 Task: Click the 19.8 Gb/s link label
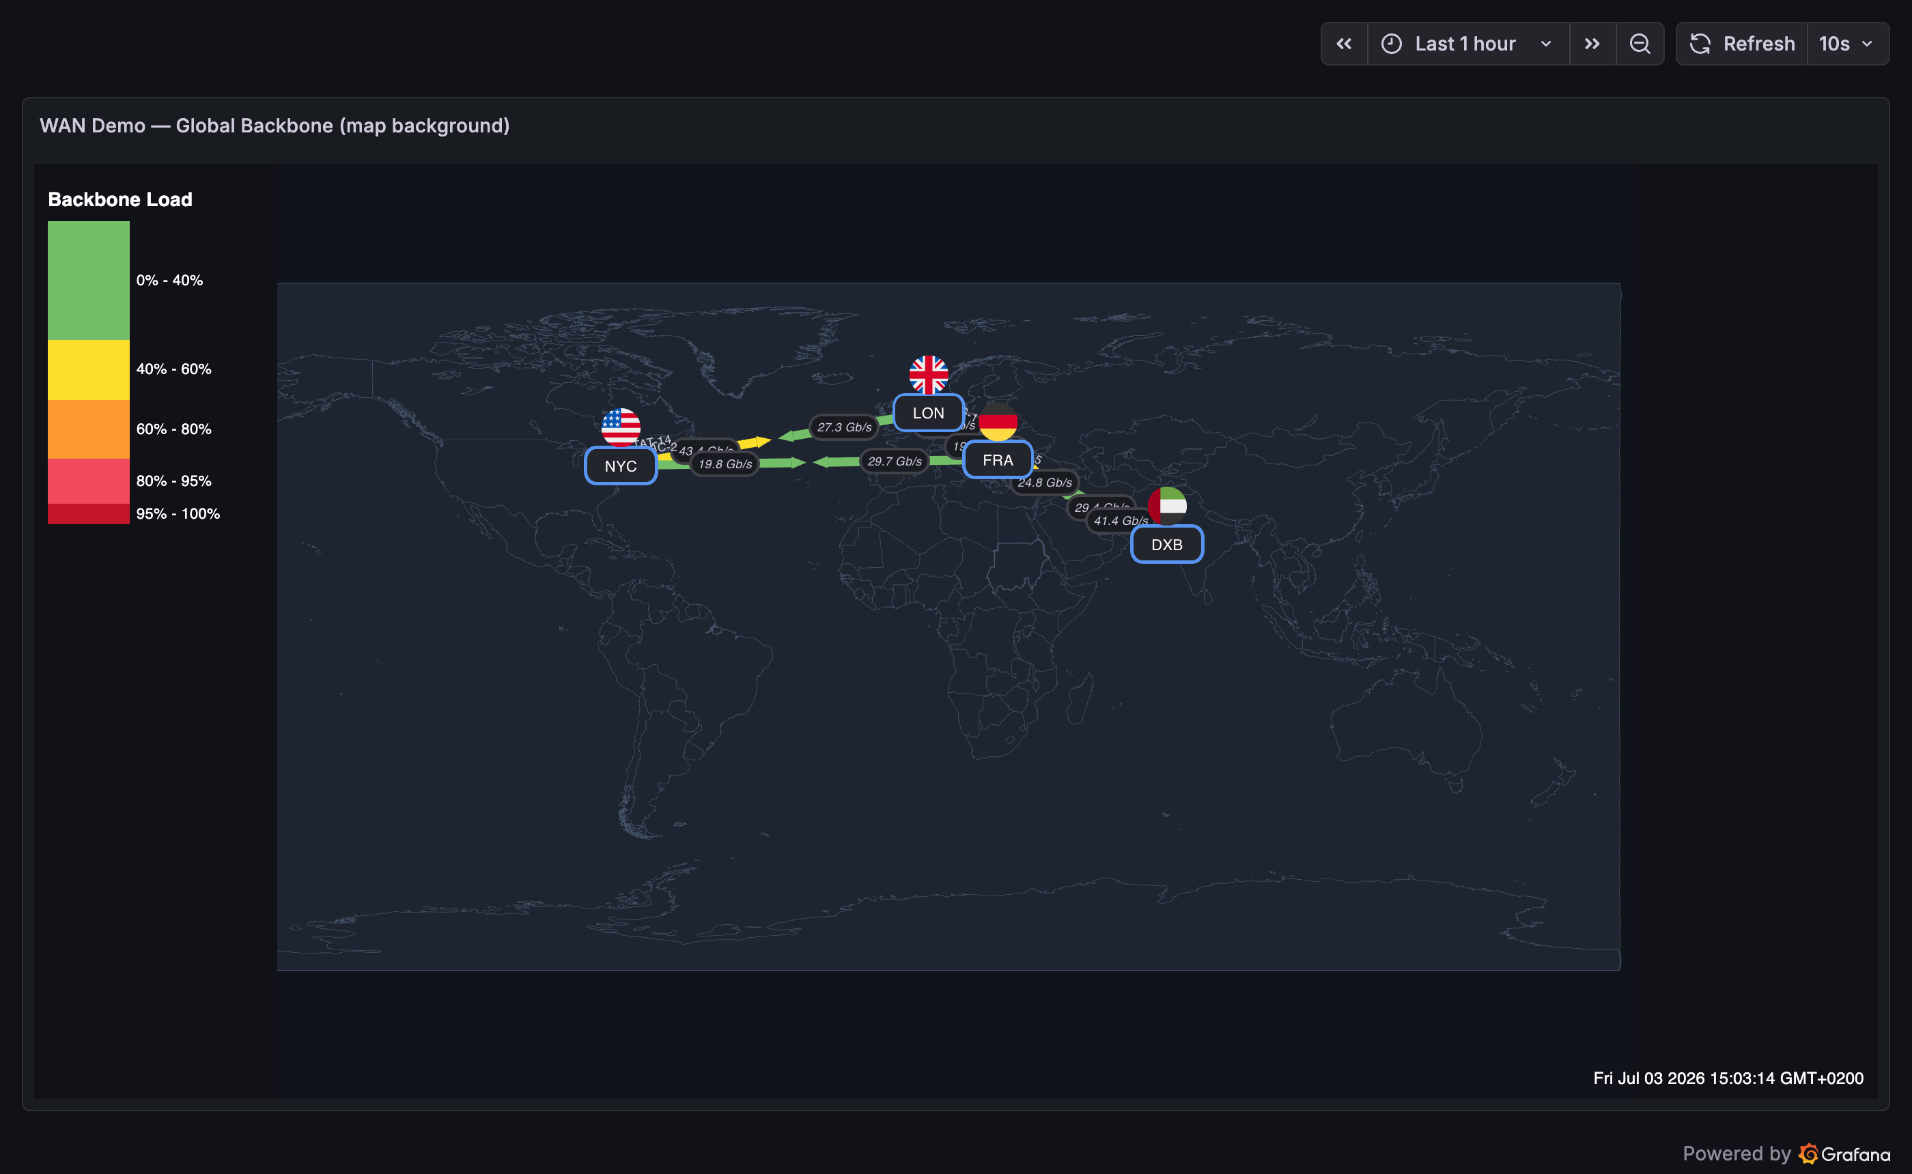coord(725,463)
